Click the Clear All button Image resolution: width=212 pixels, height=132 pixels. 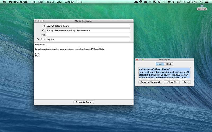172,82
